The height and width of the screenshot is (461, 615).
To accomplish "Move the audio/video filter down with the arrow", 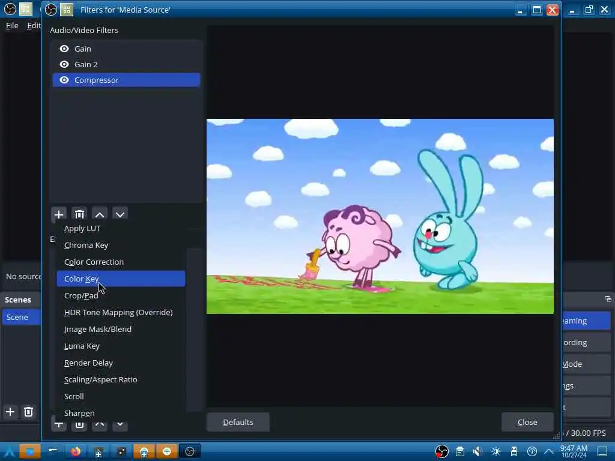I will pyautogui.click(x=120, y=214).
